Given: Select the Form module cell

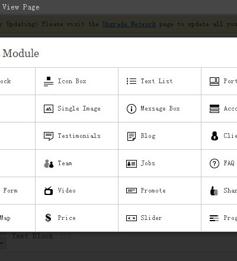Looking at the screenshot, I should [x=18, y=191].
